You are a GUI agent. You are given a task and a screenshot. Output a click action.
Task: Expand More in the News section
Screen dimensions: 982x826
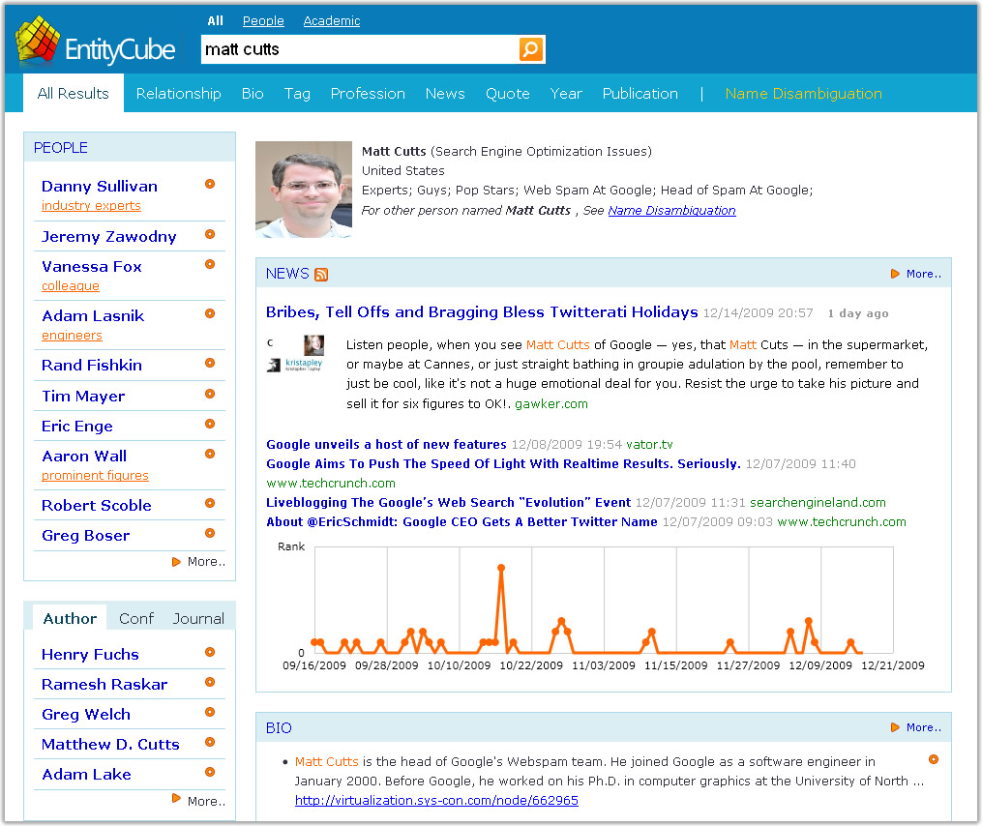click(x=923, y=275)
